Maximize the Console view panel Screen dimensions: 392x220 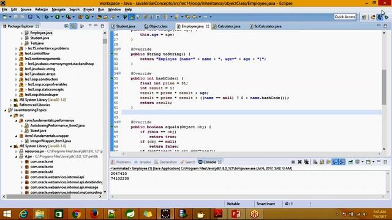[x=385, y=161]
